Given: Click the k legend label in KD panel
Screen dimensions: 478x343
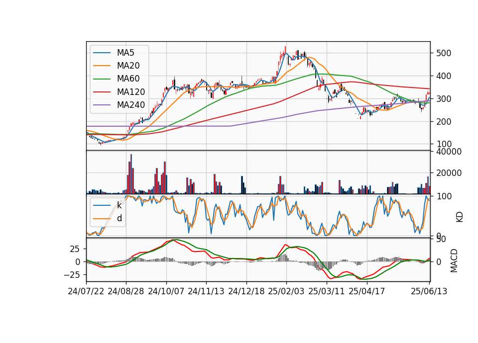Looking at the screenshot, I should tap(119, 205).
